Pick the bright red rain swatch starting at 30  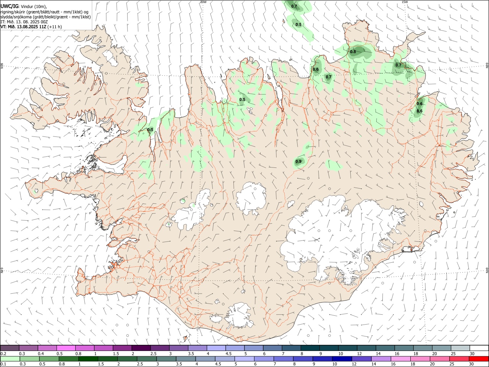pos(478,359)
